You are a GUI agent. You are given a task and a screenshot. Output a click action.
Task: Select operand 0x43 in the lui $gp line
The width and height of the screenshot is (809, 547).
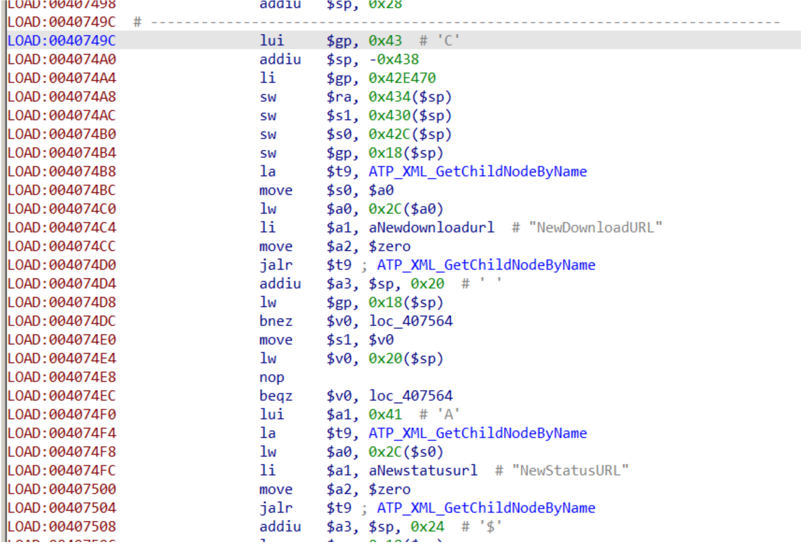point(385,40)
